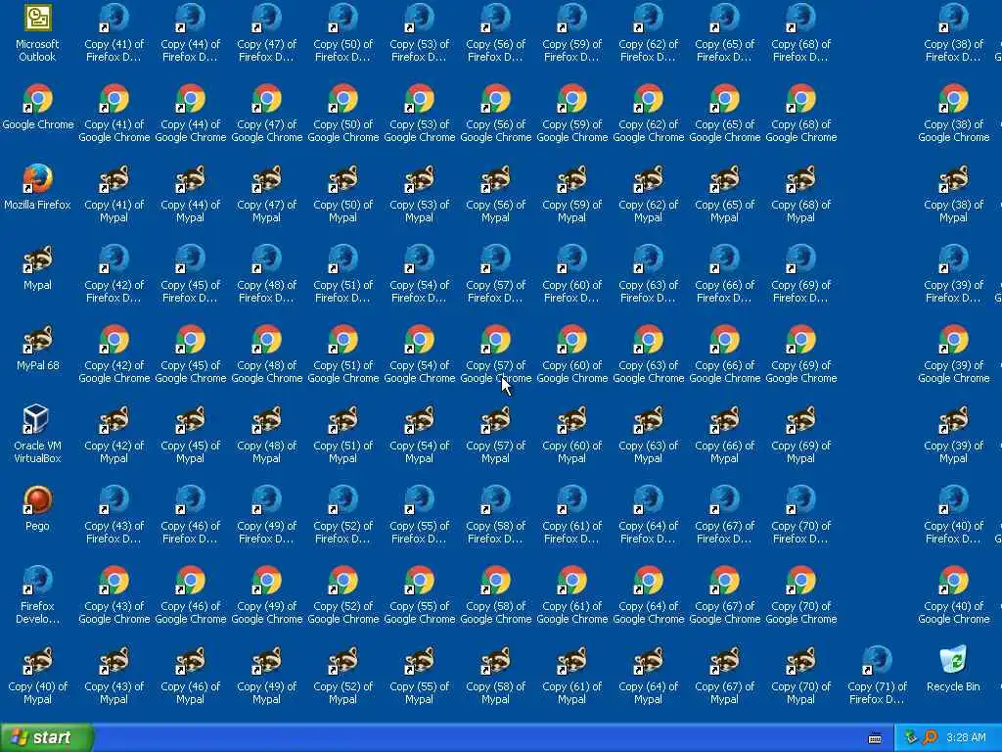This screenshot has width=1002, height=752.
Task: Select Copy (71) of Firefox Developer icon
Action: click(877, 661)
